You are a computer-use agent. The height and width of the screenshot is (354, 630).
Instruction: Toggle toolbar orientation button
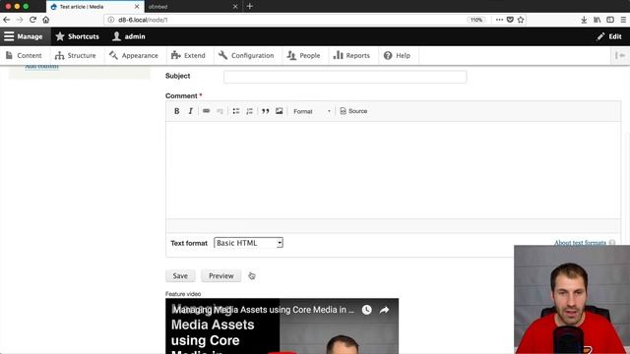click(x=620, y=55)
